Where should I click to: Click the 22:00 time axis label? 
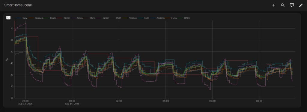click(25, 101)
